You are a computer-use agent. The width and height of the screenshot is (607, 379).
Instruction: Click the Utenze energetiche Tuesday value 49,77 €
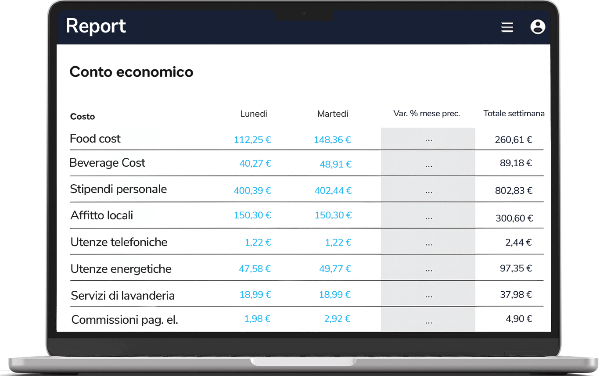point(335,268)
